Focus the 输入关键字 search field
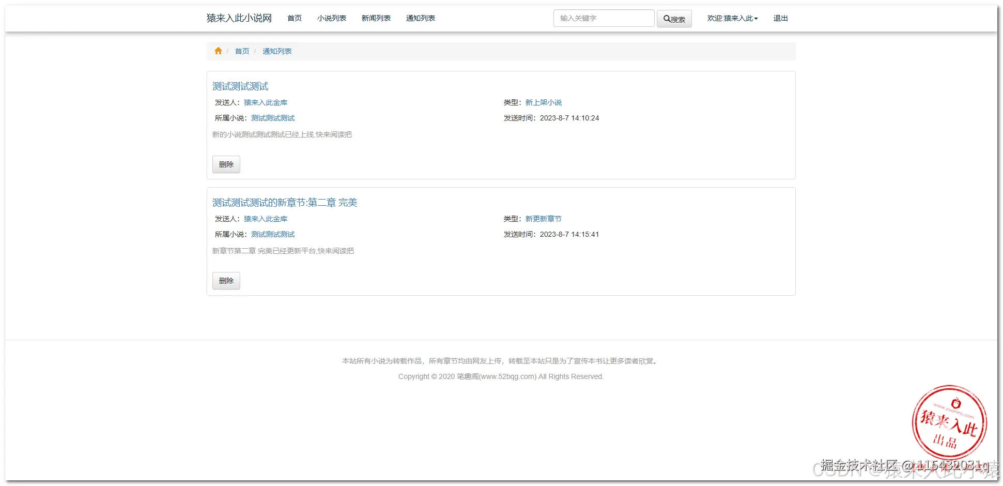 pyautogui.click(x=604, y=18)
